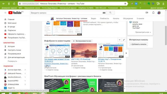
Task: Open Aleksandr Pereve... subscription
Action: [15, 74]
